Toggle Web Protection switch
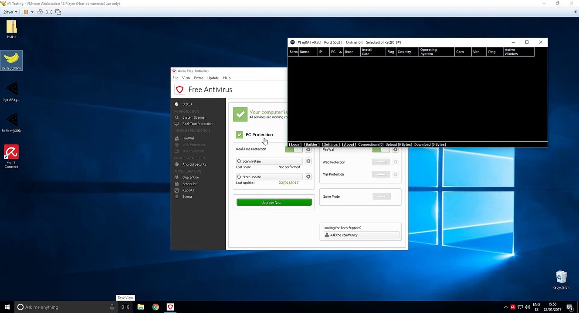The height and width of the screenshot is (313, 579). [x=381, y=162]
